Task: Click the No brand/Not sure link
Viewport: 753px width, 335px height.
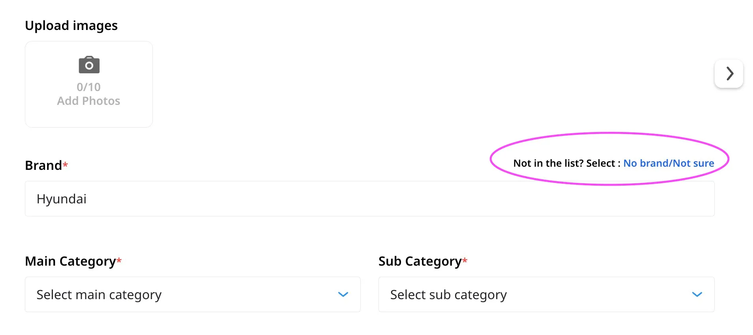Action: (x=668, y=163)
